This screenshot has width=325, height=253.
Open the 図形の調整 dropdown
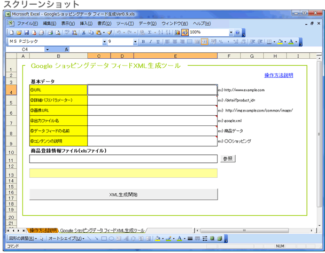point(23,239)
